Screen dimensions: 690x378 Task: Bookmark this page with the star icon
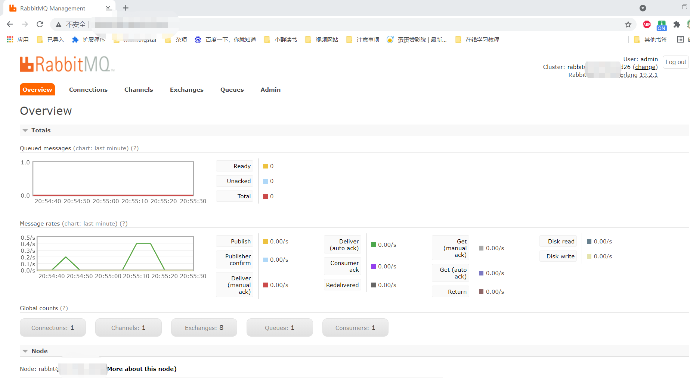point(628,25)
